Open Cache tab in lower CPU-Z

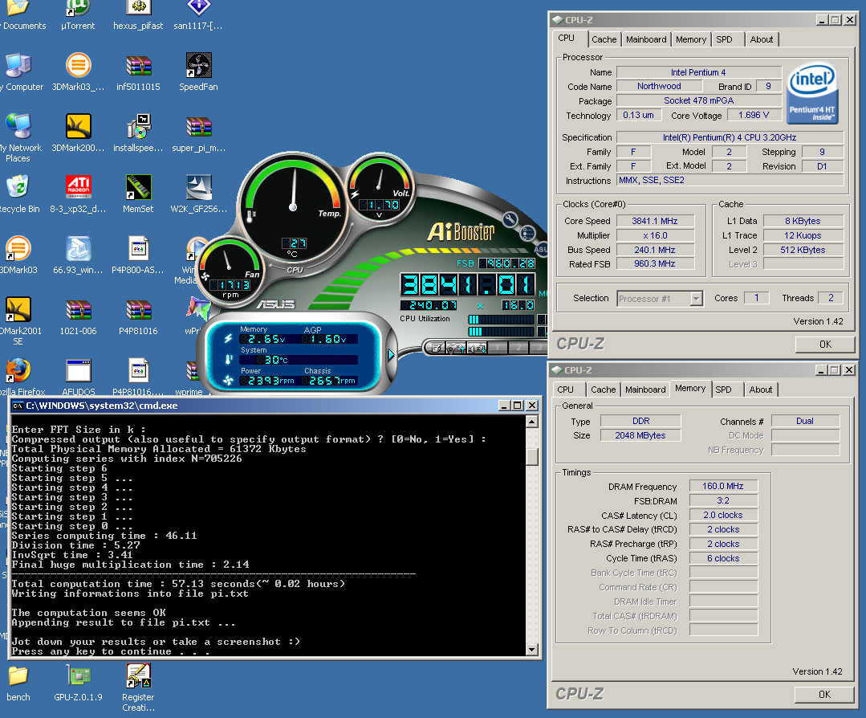coord(603,390)
